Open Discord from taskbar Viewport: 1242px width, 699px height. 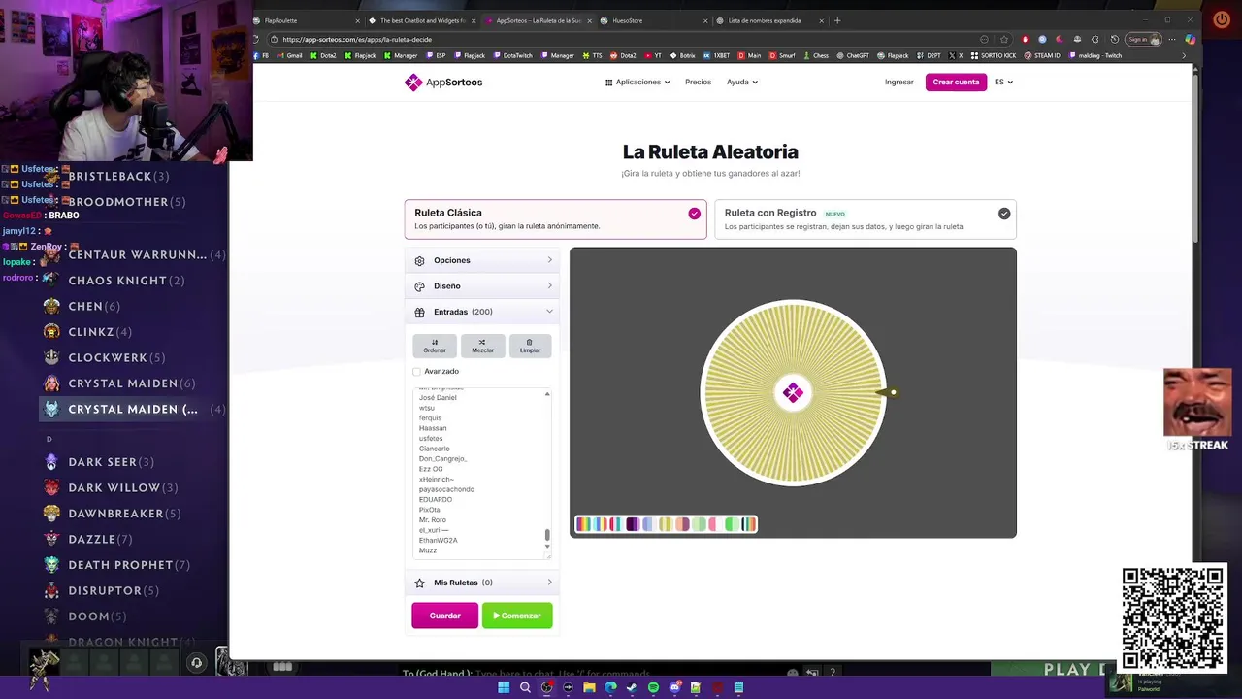pyautogui.click(x=674, y=687)
